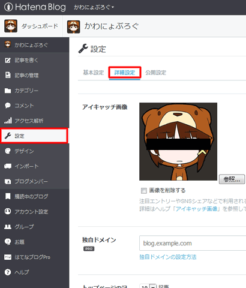Image resolution: width=246 pixels, height=288 pixels.
Task: Click the question mark icon for ヘルプ
Action: tap(8, 272)
